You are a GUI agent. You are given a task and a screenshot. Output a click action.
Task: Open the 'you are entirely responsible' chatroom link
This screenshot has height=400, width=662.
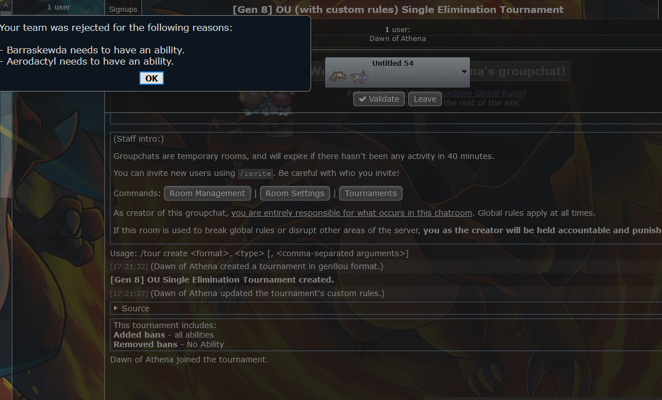tap(351, 213)
